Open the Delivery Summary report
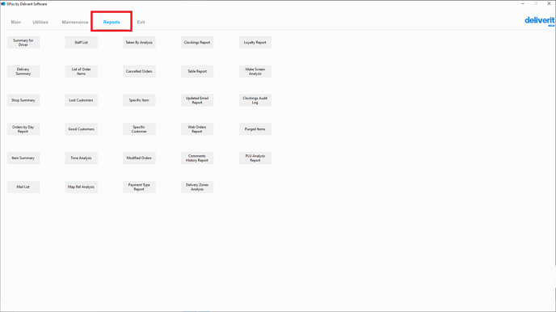The height and width of the screenshot is (312, 556). [x=23, y=71]
